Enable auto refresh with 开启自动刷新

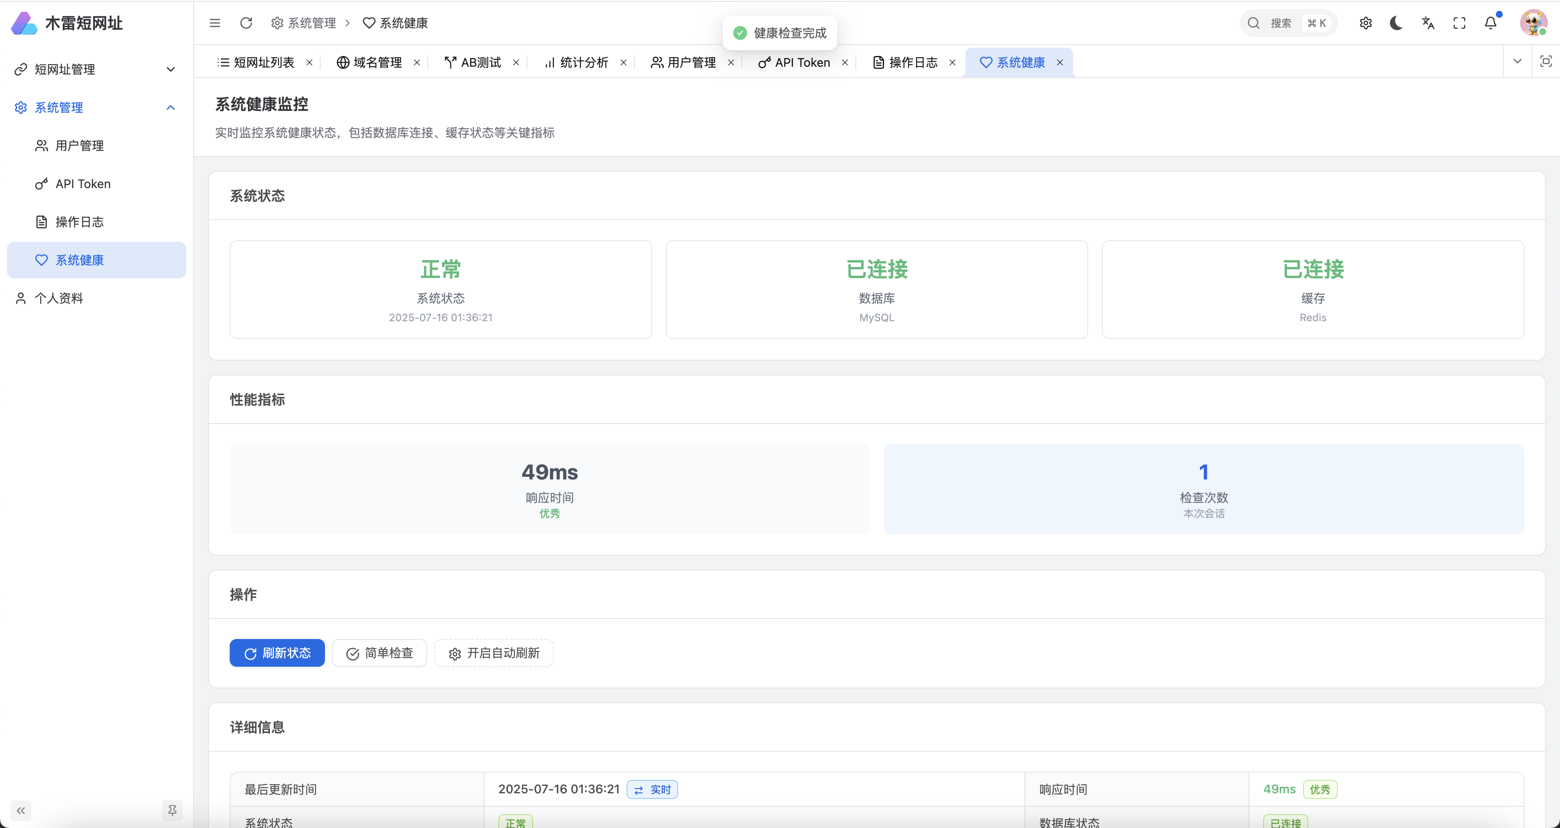point(494,653)
